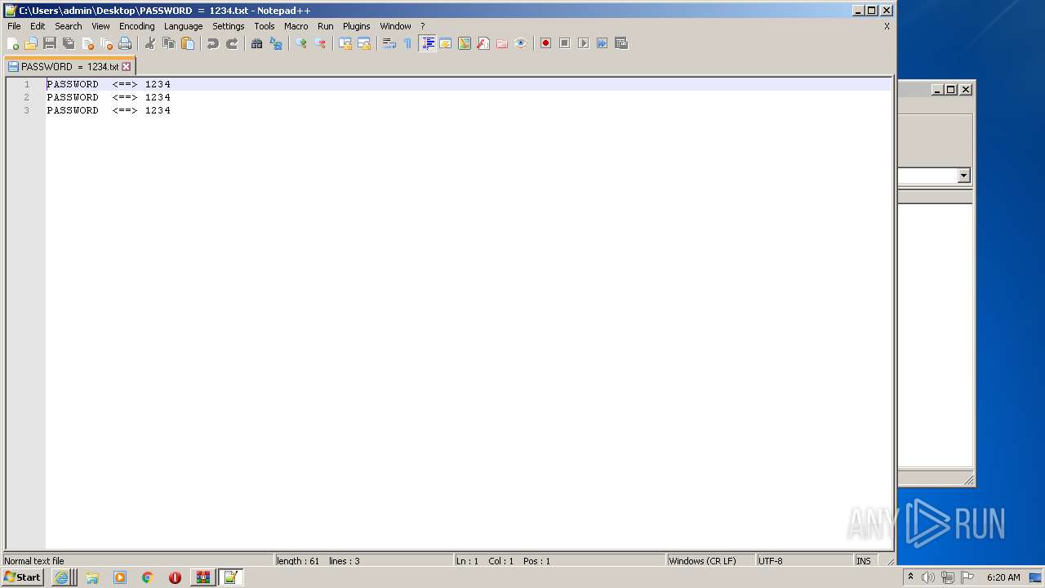1045x588 pixels.
Task: Launch Internet Explorer from the taskbar
Action: pos(61,577)
